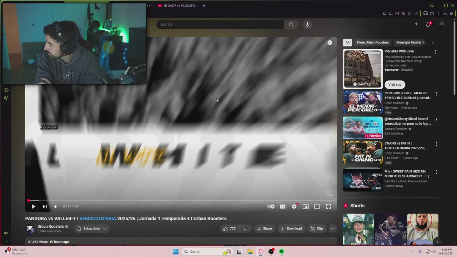457x257 pixels.
Task: Switch to the GAZIR vs FILOSOFO tab
Action: tap(179, 6)
